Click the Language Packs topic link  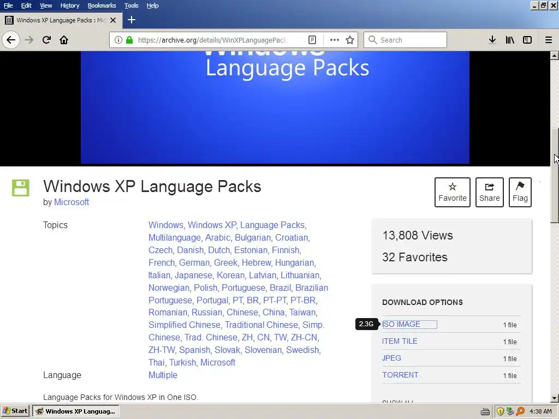(x=272, y=225)
